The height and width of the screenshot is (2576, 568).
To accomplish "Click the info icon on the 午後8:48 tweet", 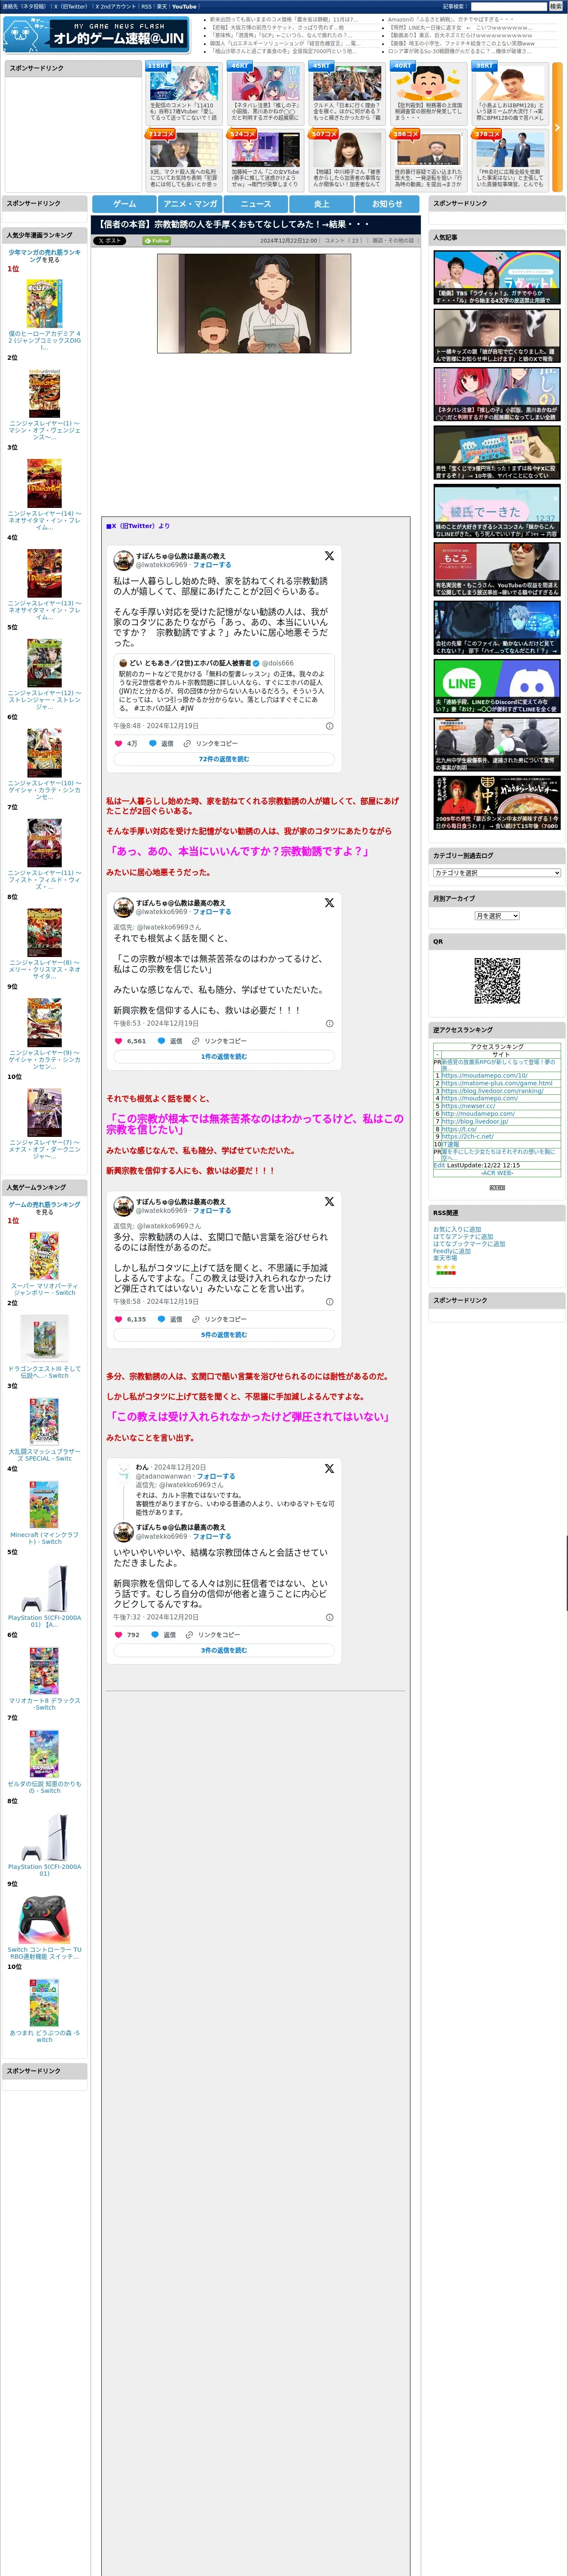I will tap(330, 726).
